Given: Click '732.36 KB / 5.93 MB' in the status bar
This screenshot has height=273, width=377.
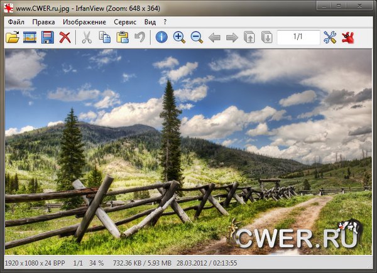Looking at the screenshot, I should tap(142, 263).
